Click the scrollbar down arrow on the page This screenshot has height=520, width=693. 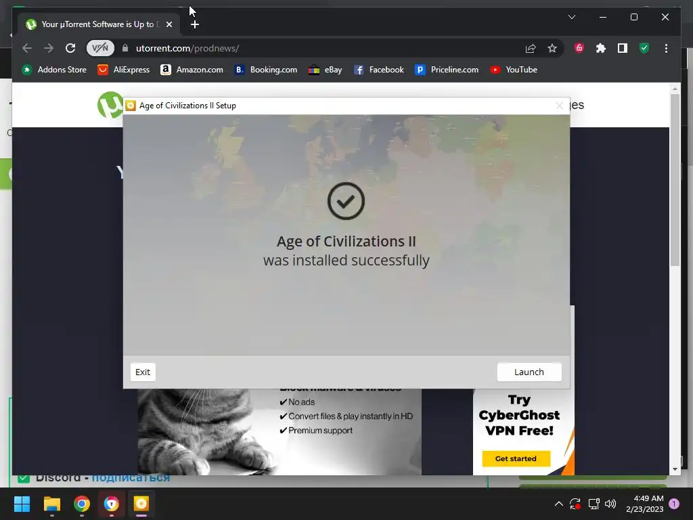(675, 470)
